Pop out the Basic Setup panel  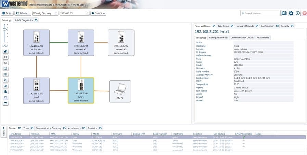232,26
